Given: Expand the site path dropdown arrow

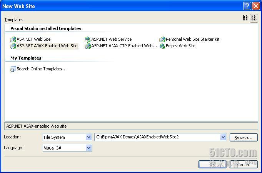Looking at the screenshot, I should coord(223,137).
